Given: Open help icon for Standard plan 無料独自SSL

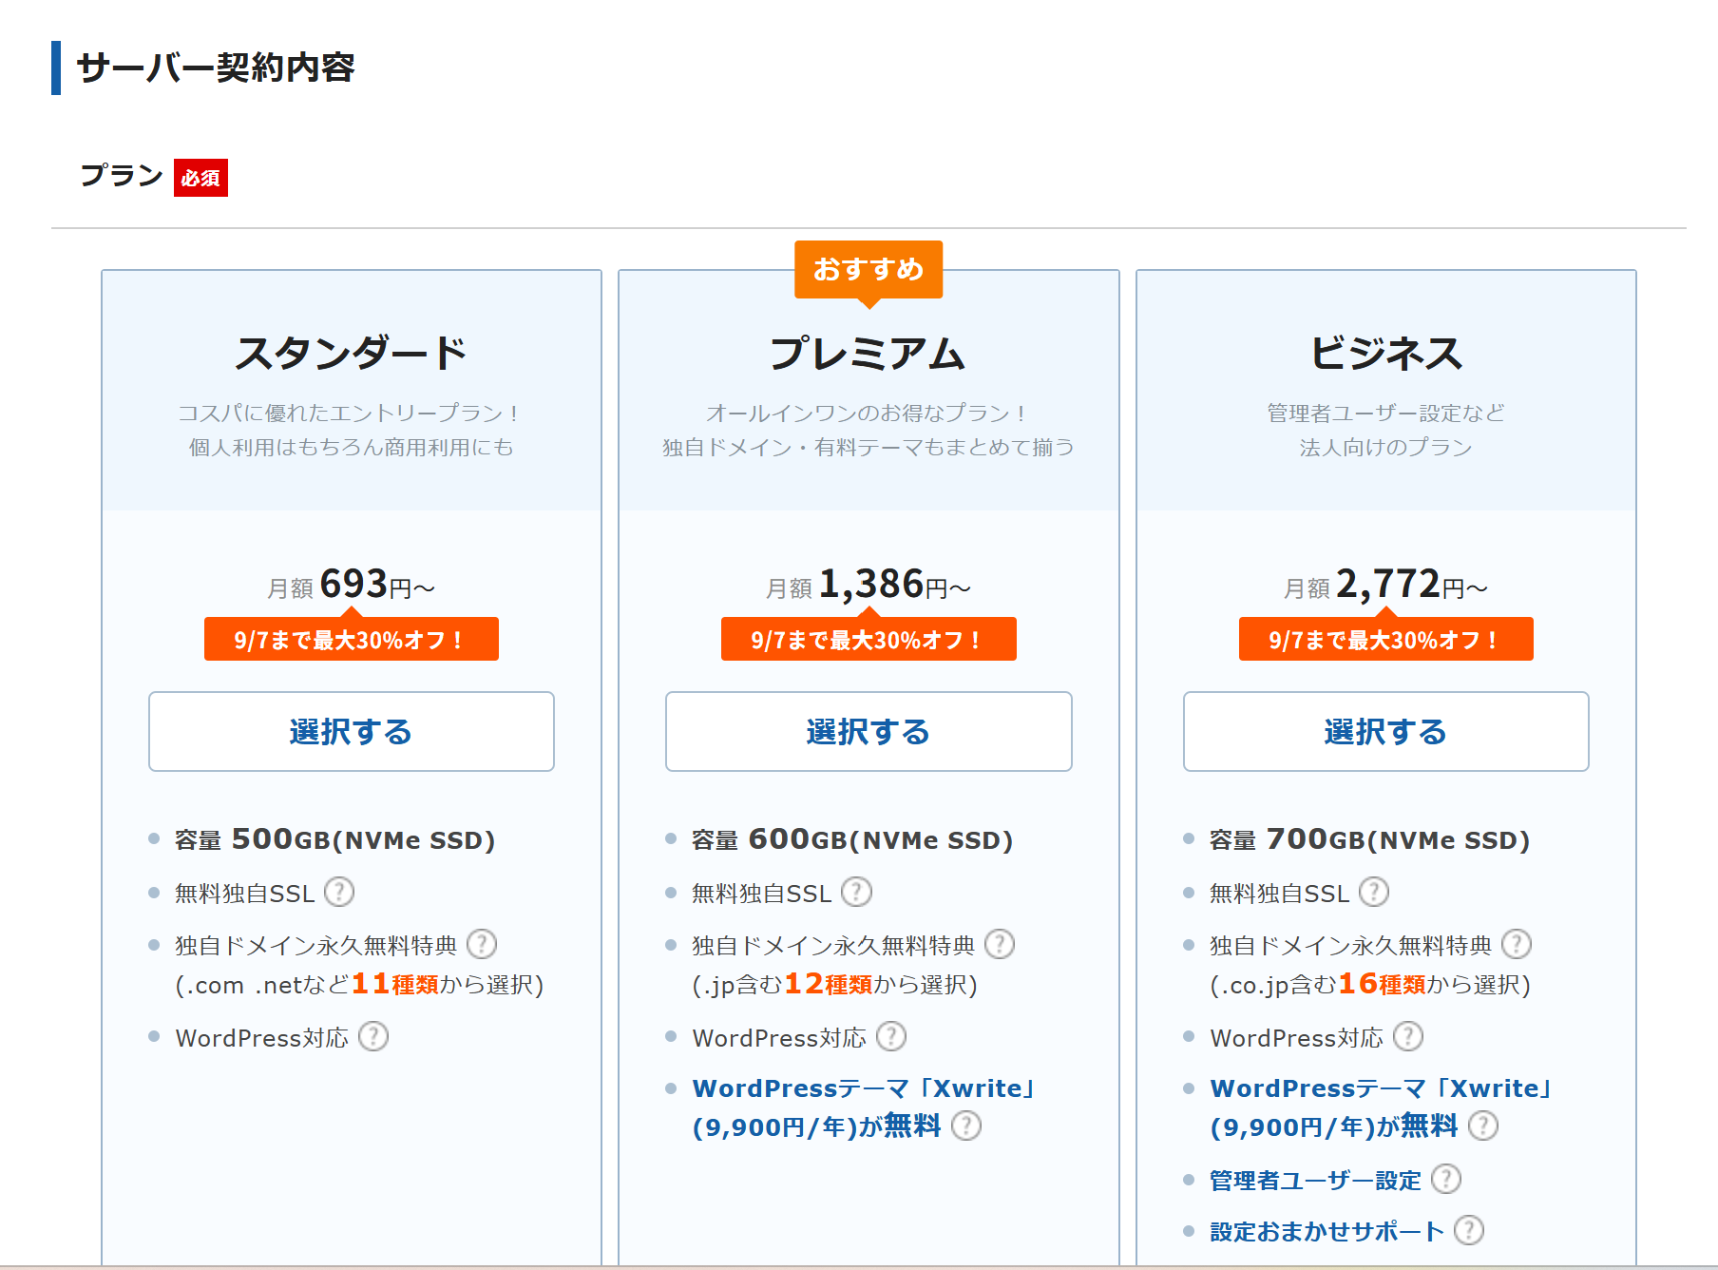Looking at the screenshot, I should (339, 892).
